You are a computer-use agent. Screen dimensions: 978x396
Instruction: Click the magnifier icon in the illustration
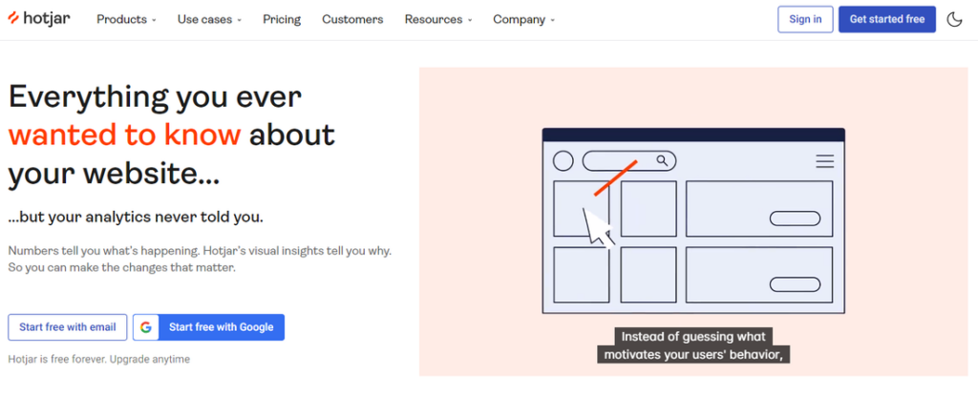pos(661,161)
